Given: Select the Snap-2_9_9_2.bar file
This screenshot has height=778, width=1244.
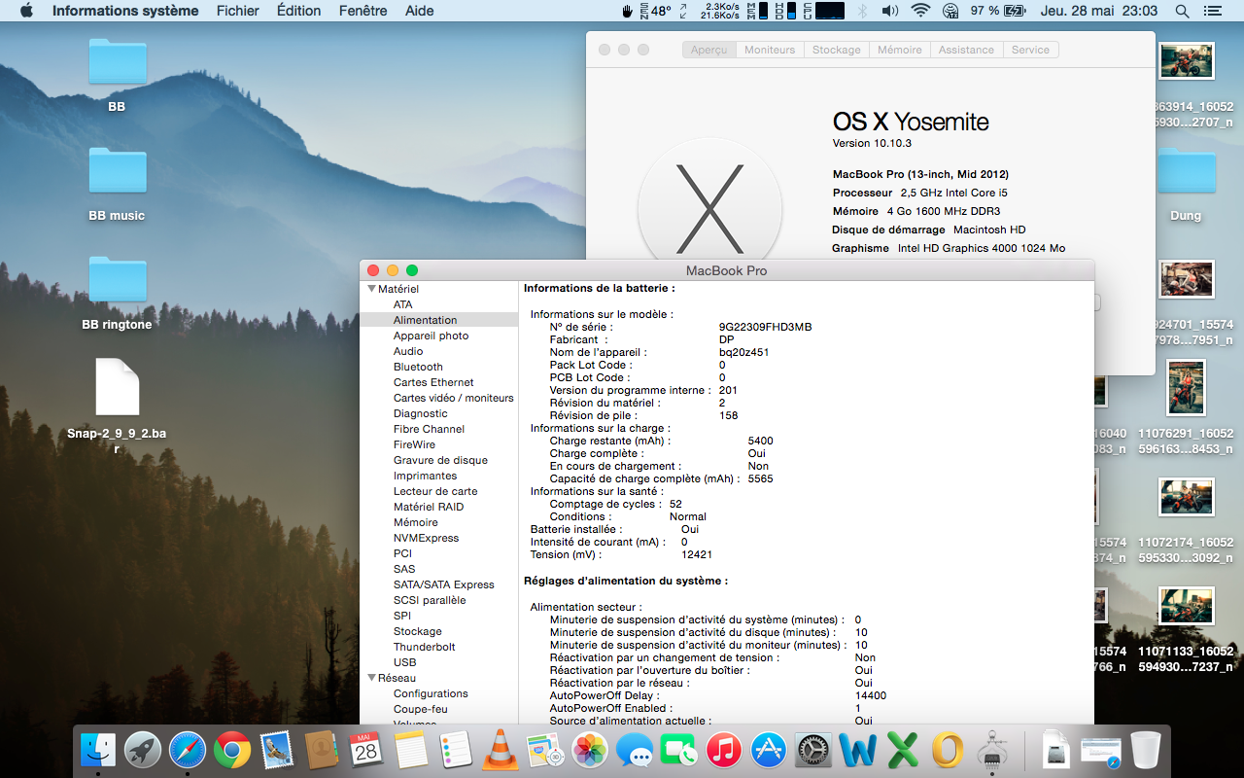Looking at the screenshot, I should (x=117, y=387).
